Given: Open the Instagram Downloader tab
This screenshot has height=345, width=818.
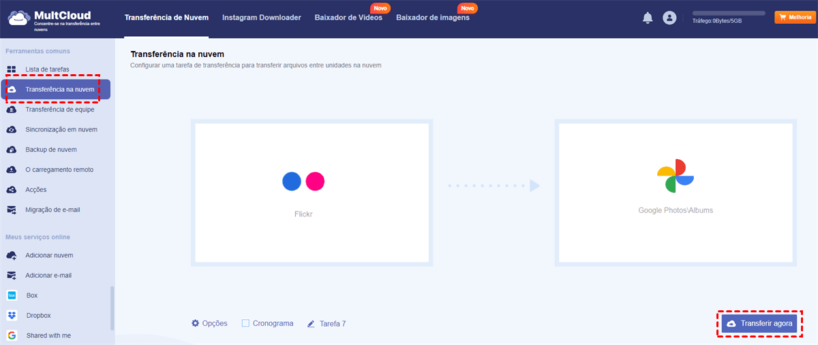Looking at the screenshot, I should (262, 18).
